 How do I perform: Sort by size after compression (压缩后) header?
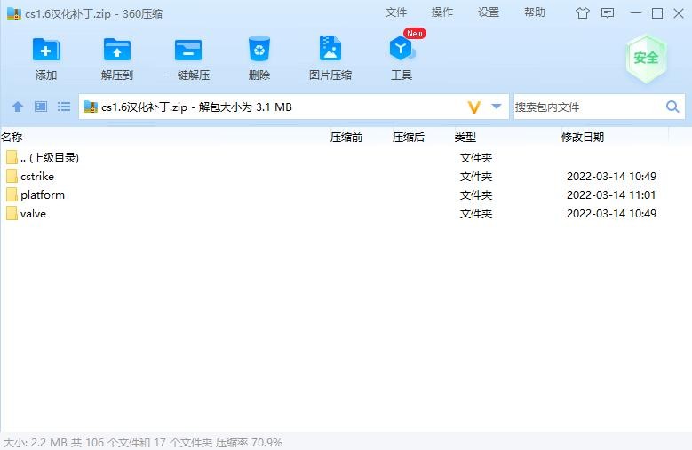[x=409, y=137]
